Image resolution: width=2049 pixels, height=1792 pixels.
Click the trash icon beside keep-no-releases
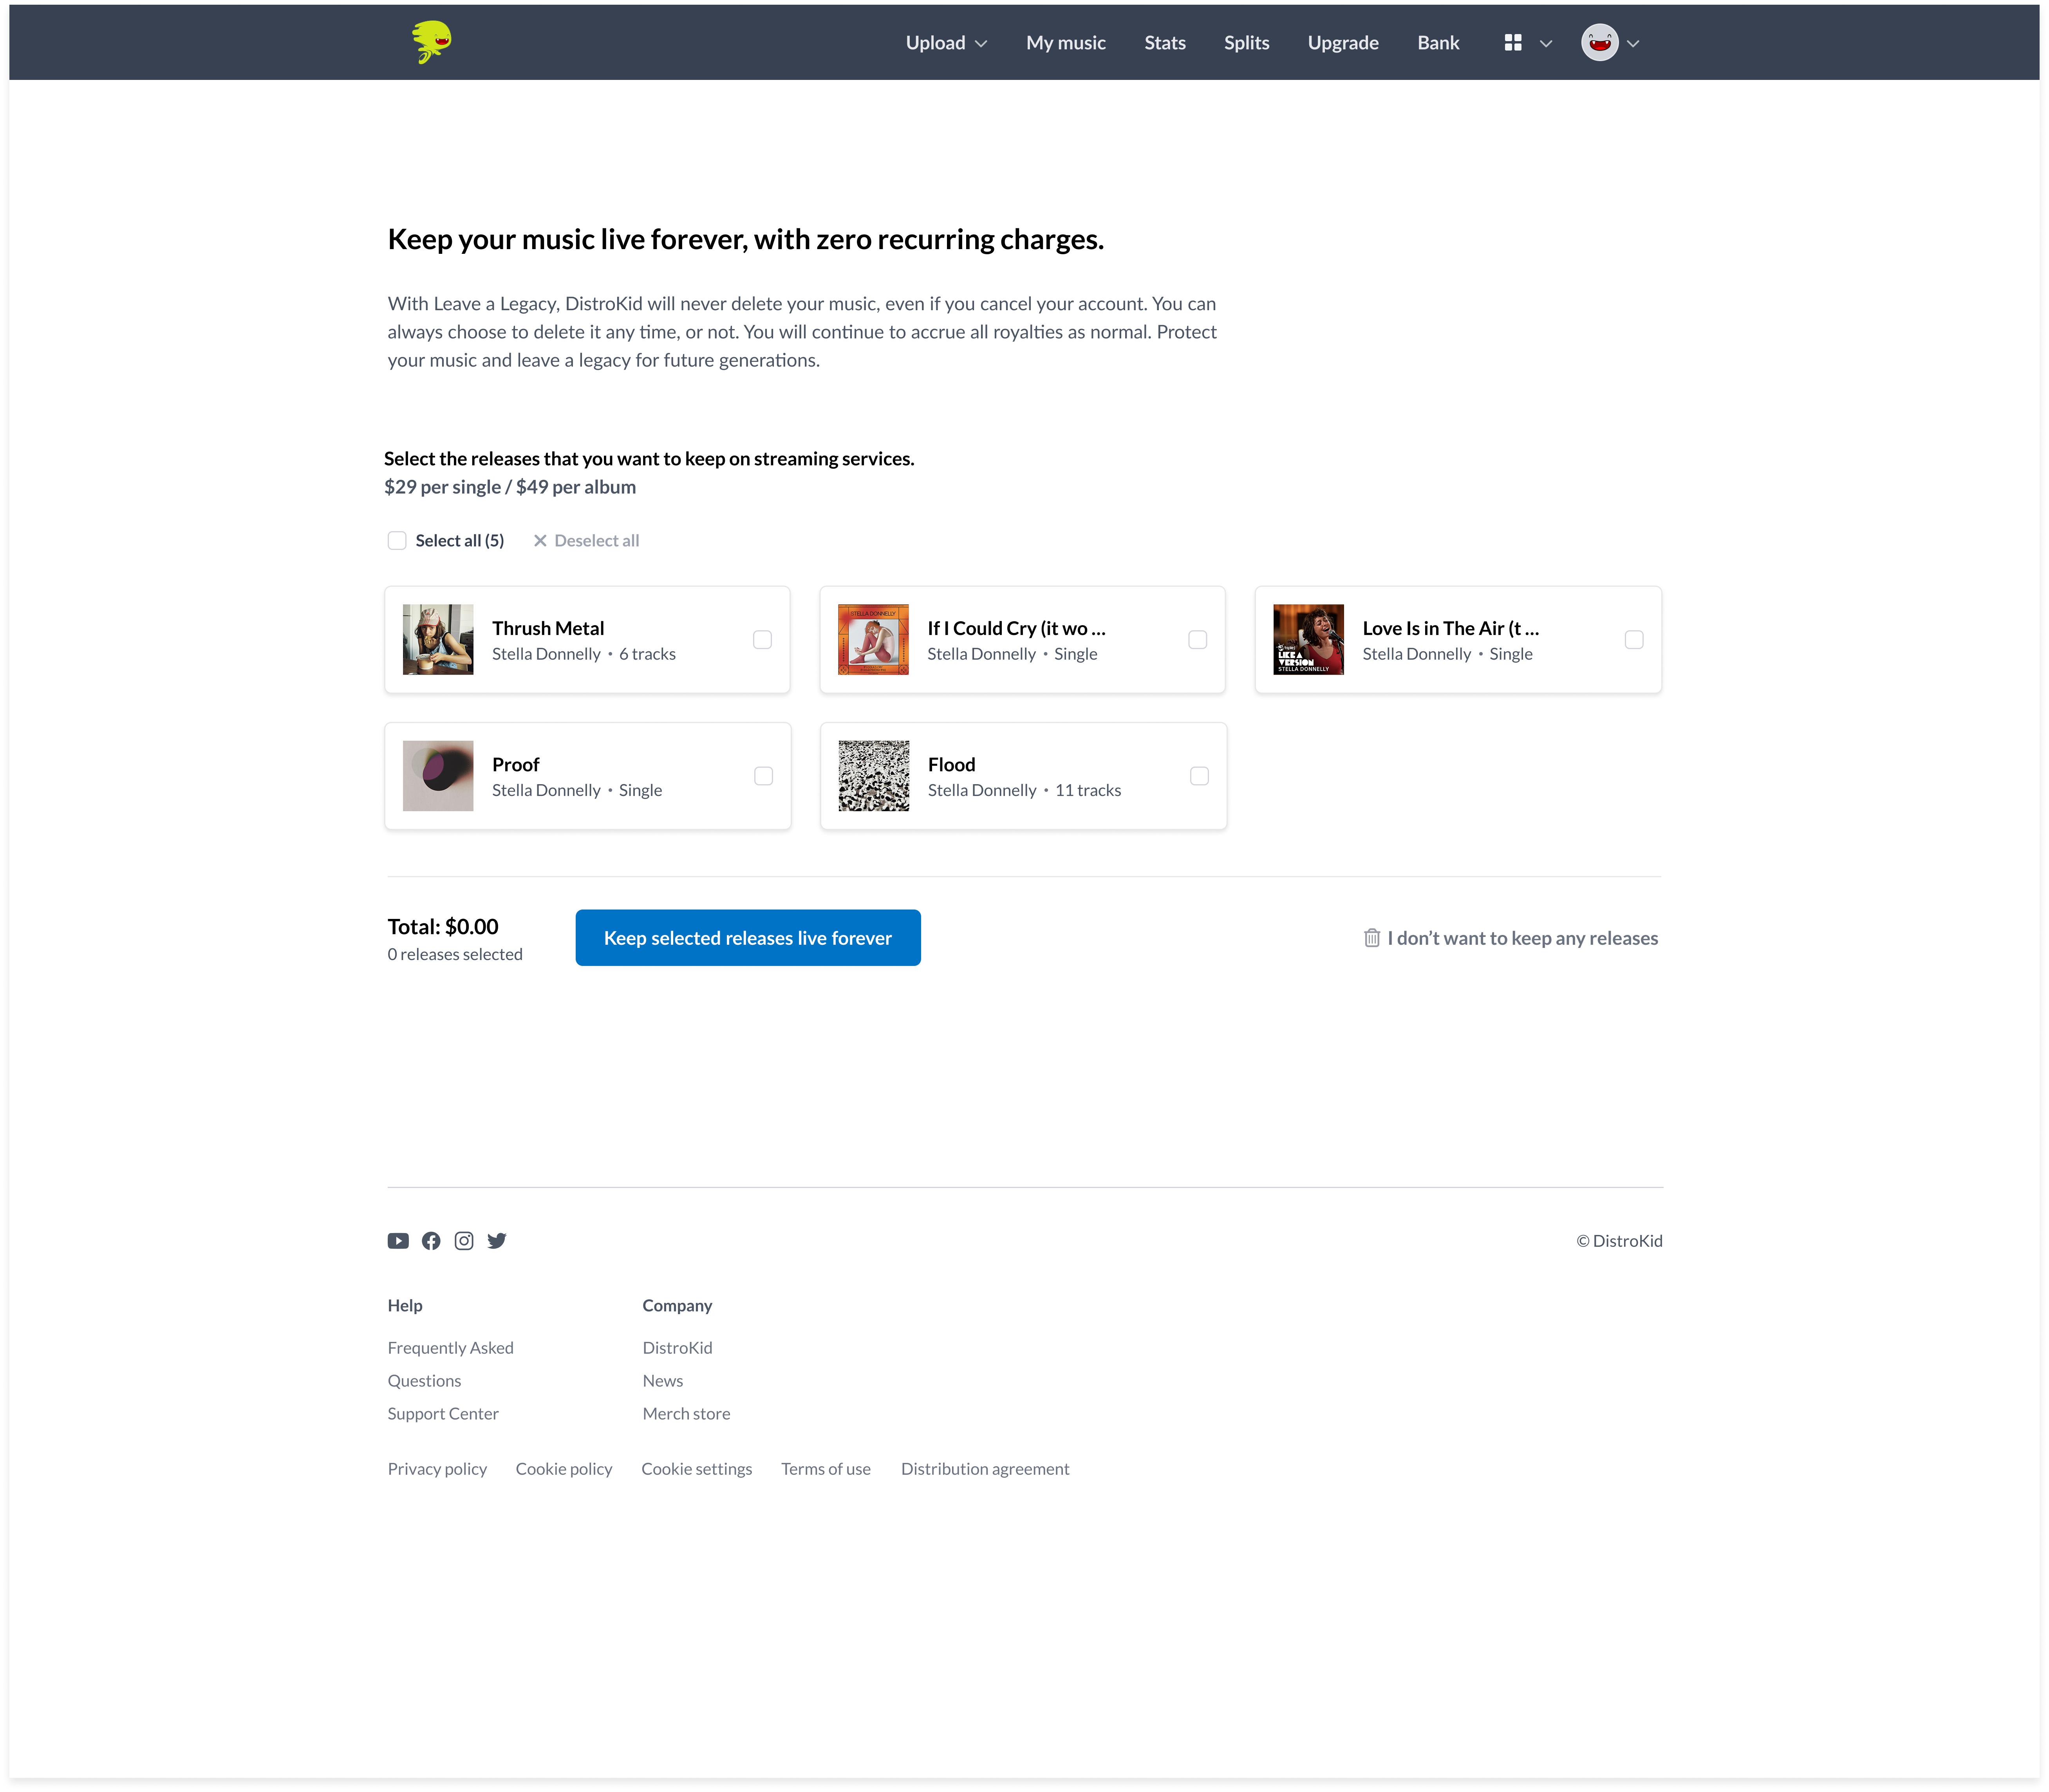[1372, 938]
